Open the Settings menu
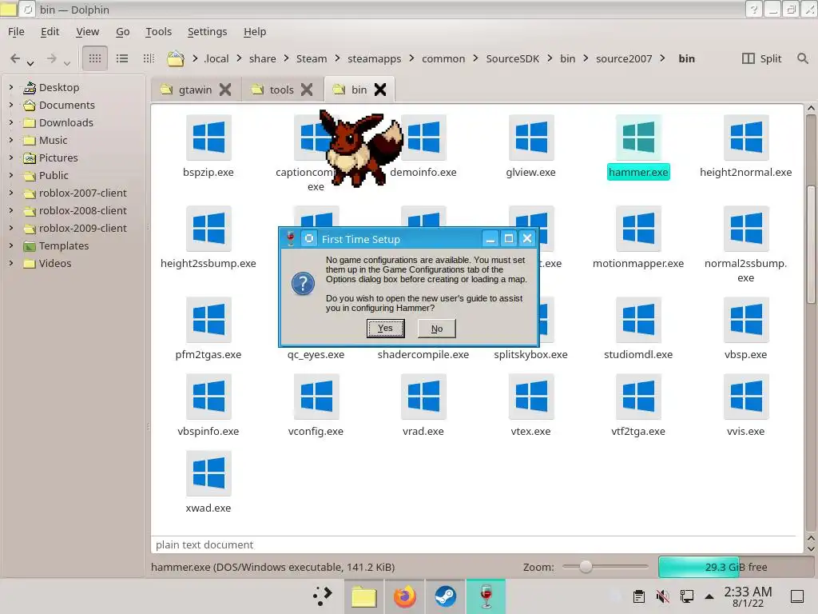Viewport: 818px width, 614px height. coord(207,31)
